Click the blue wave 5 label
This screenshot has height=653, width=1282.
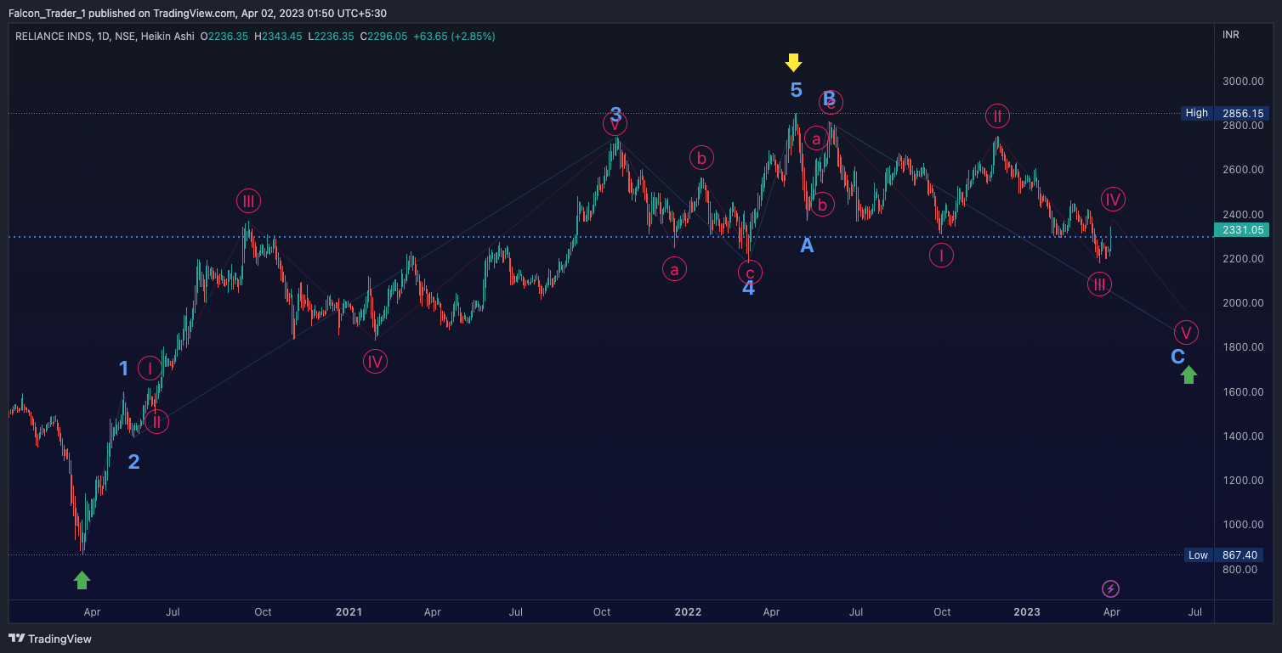point(796,90)
